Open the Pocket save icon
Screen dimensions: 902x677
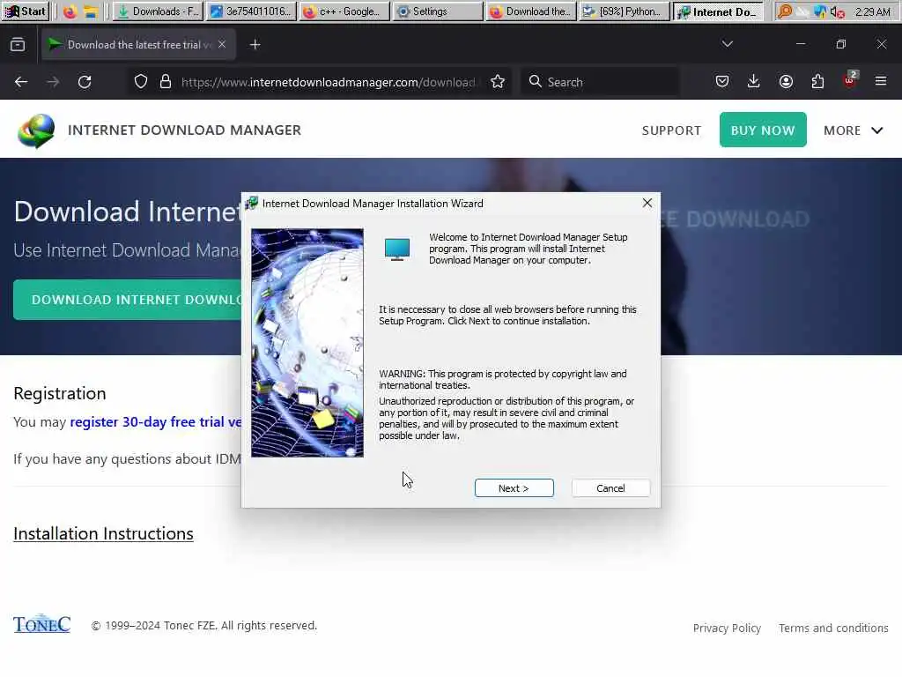pyautogui.click(x=722, y=82)
